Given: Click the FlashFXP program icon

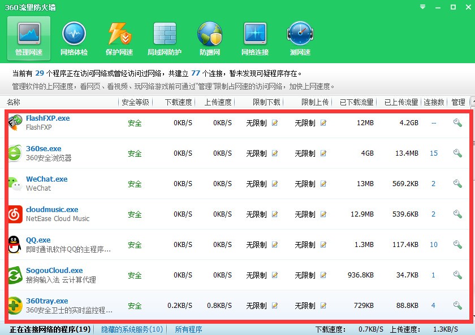Looking at the screenshot, I should point(15,122).
